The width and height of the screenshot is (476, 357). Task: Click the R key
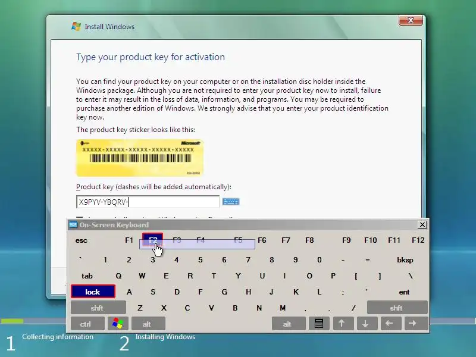tap(190, 276)
